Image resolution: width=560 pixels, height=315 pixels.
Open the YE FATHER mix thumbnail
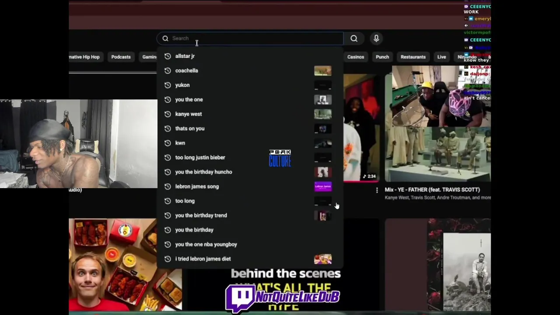point(438,123)
